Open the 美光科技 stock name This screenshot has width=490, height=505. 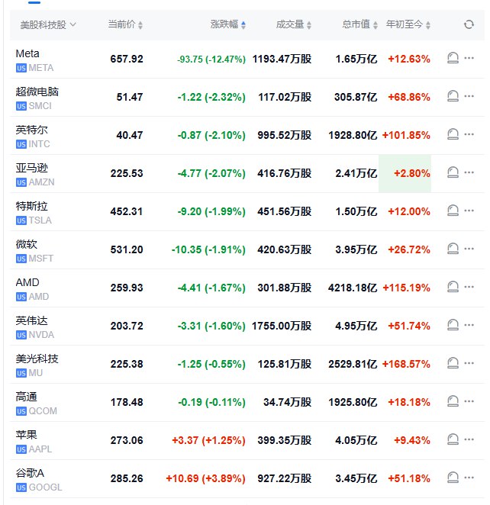click(x=37, y=359)
